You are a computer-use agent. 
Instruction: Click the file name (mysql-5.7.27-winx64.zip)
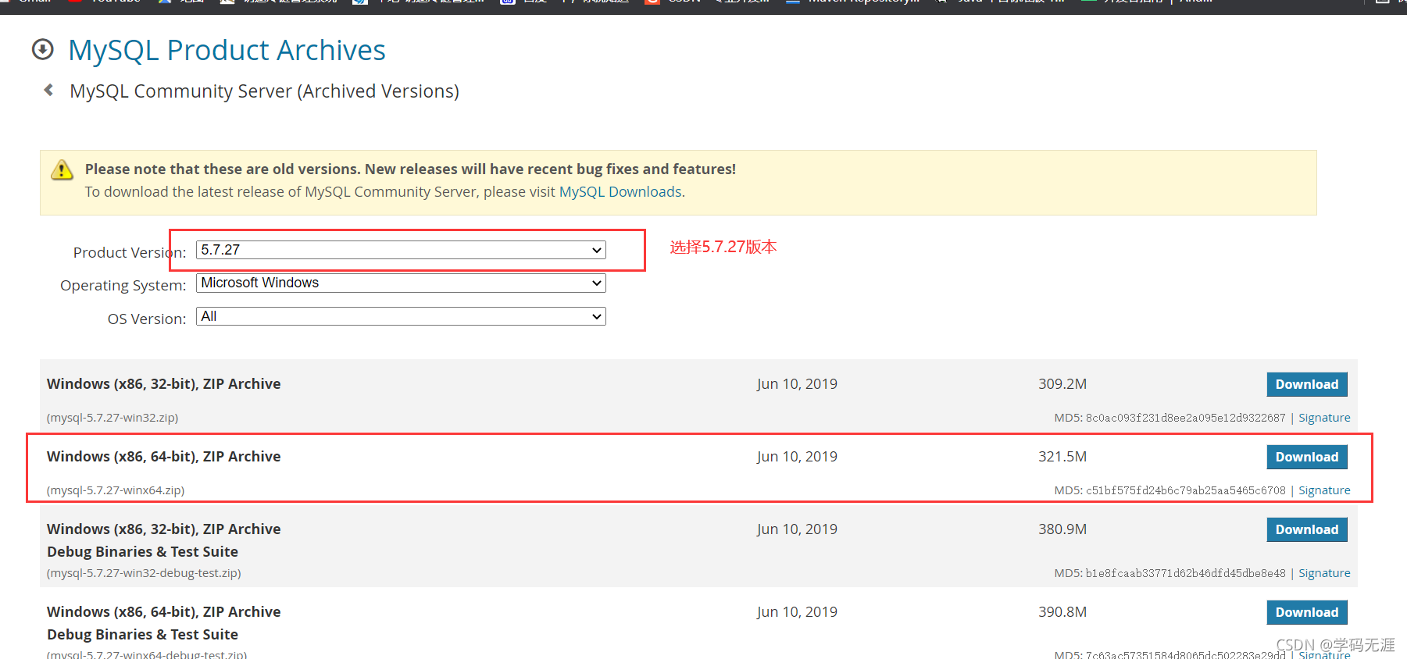[x=116, y=490]
